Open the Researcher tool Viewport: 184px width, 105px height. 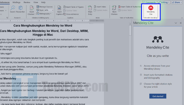pos(21,9)
